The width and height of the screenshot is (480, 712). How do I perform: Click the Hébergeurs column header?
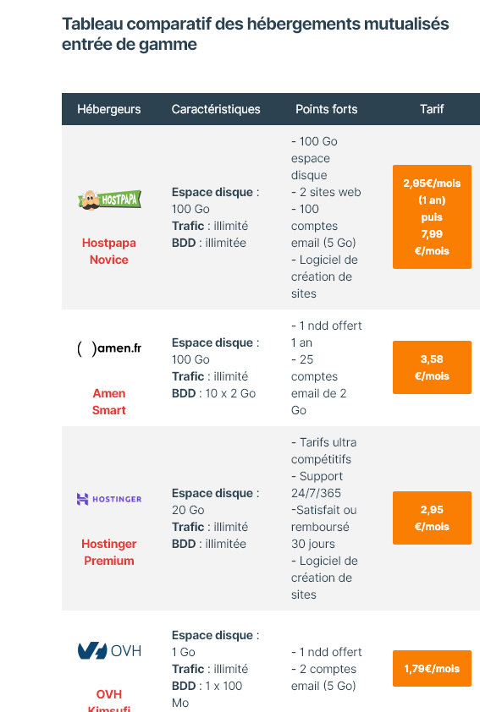coord(109,109)
